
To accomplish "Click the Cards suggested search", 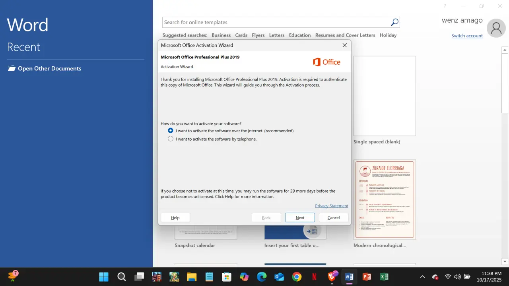I will [241, 35].
